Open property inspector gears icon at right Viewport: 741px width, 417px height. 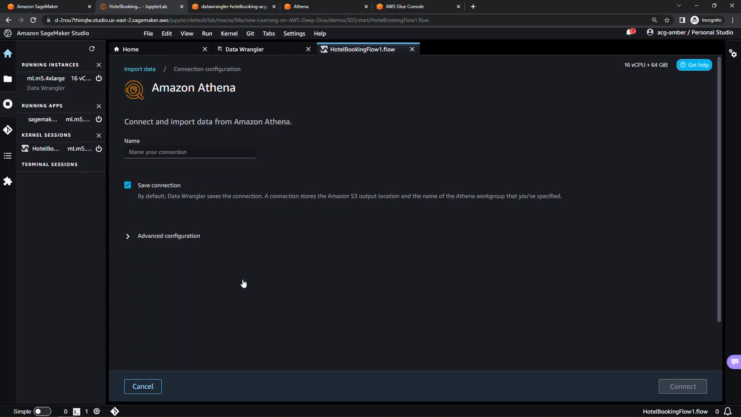tap(733, 54)
